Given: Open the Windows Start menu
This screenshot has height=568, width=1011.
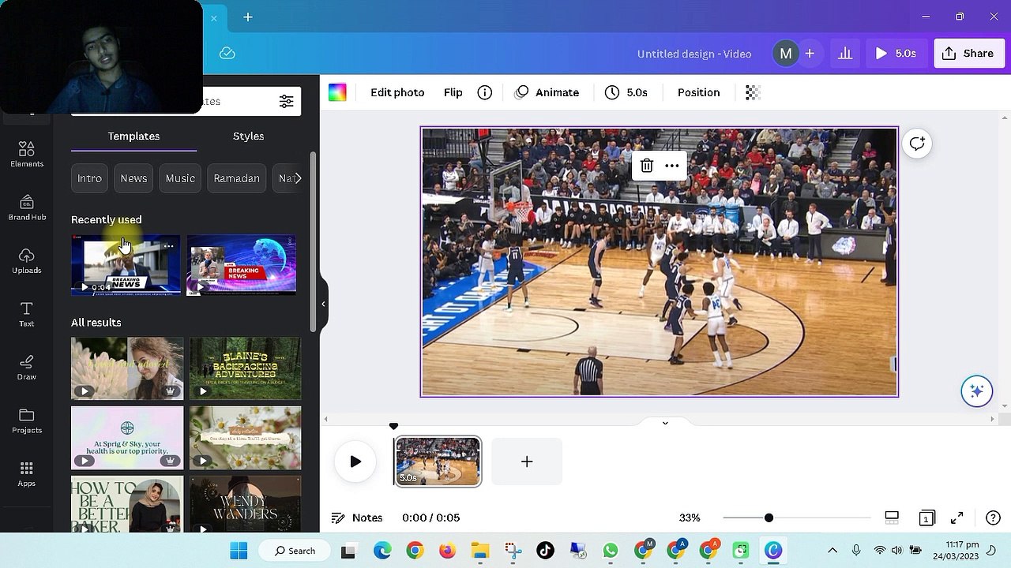Looking at the screenshot, I should pos(239,551).
